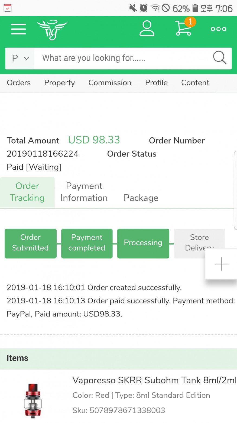Tap the winged store logo
The height and width of the screenshot is (423, 237).
[x=52, y=30]
